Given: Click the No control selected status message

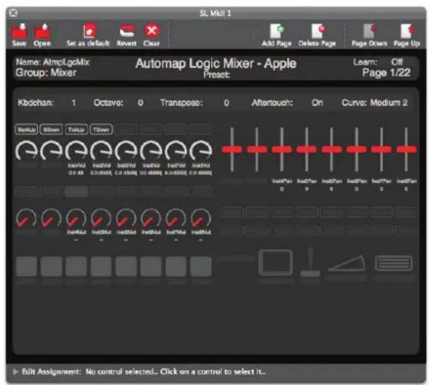Looking at the screenshot, I should pos(175,372).
